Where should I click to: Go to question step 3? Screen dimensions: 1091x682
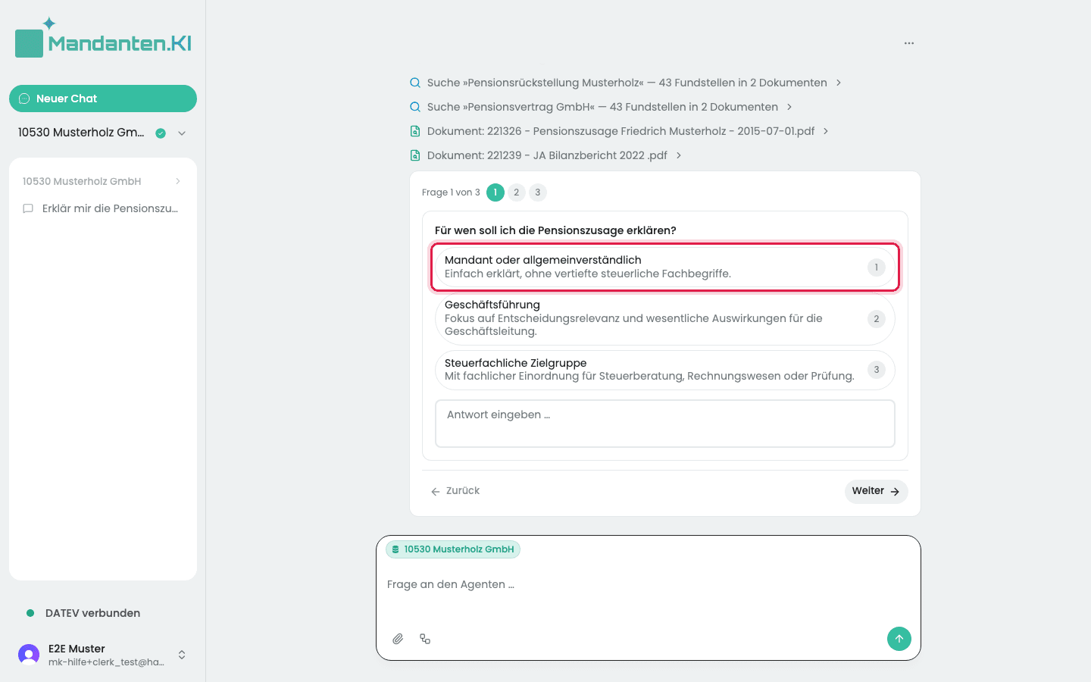coord(538,192)
